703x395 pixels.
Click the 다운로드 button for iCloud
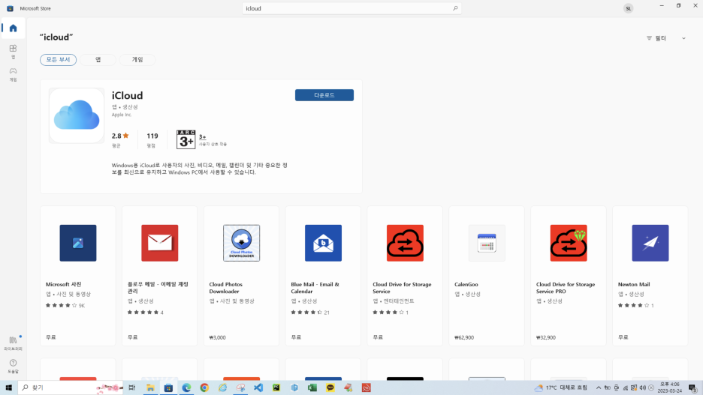(x=324, y=95)
